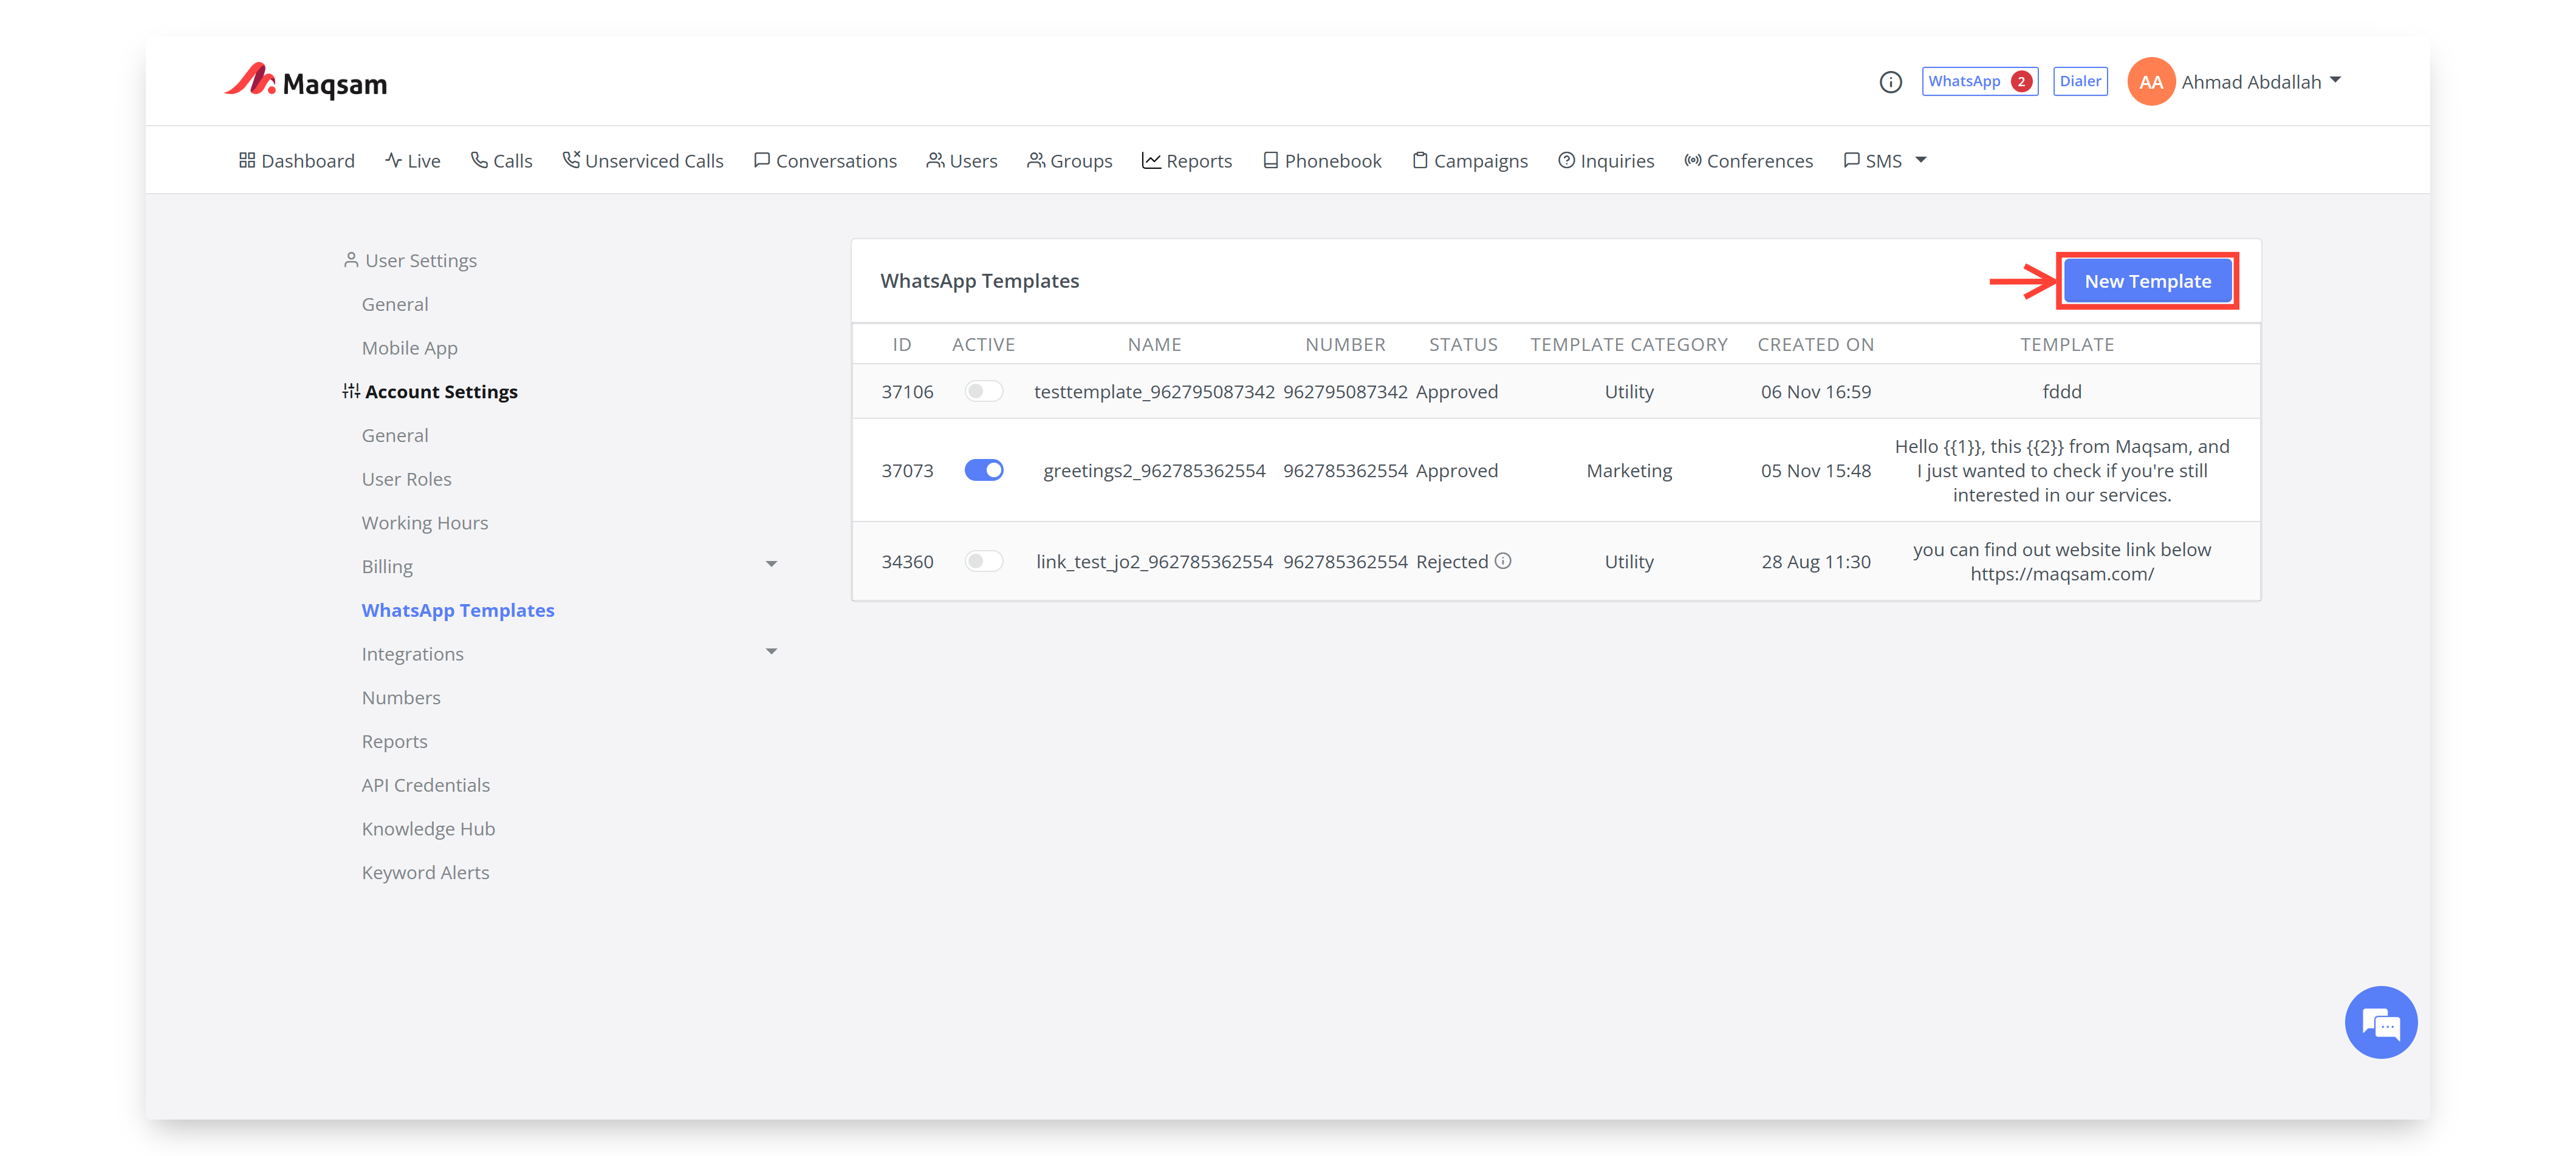Click the info circle icon in header
Viewport: 2576px width, 1156px height.
tap(1889, 82)
